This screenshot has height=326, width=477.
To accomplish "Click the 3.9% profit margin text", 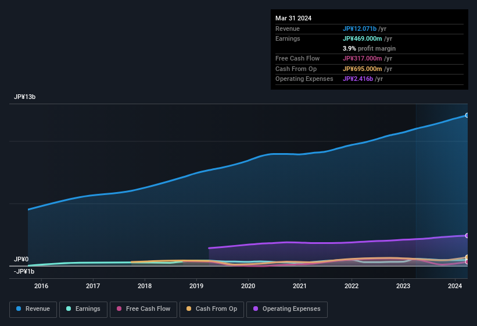I will [369, 48].
